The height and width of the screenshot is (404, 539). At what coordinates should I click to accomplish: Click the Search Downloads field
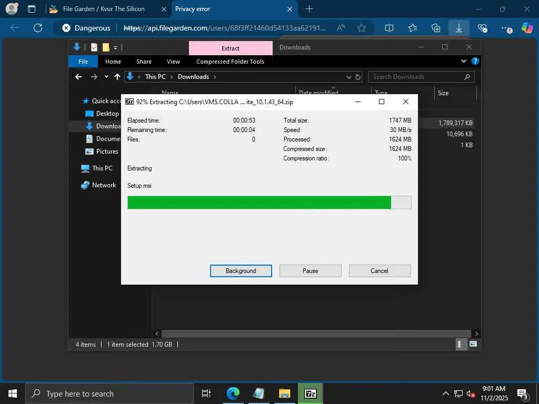point(421,77)
